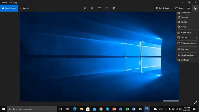Open Settings gear on taskbar

tap(140, 109)
